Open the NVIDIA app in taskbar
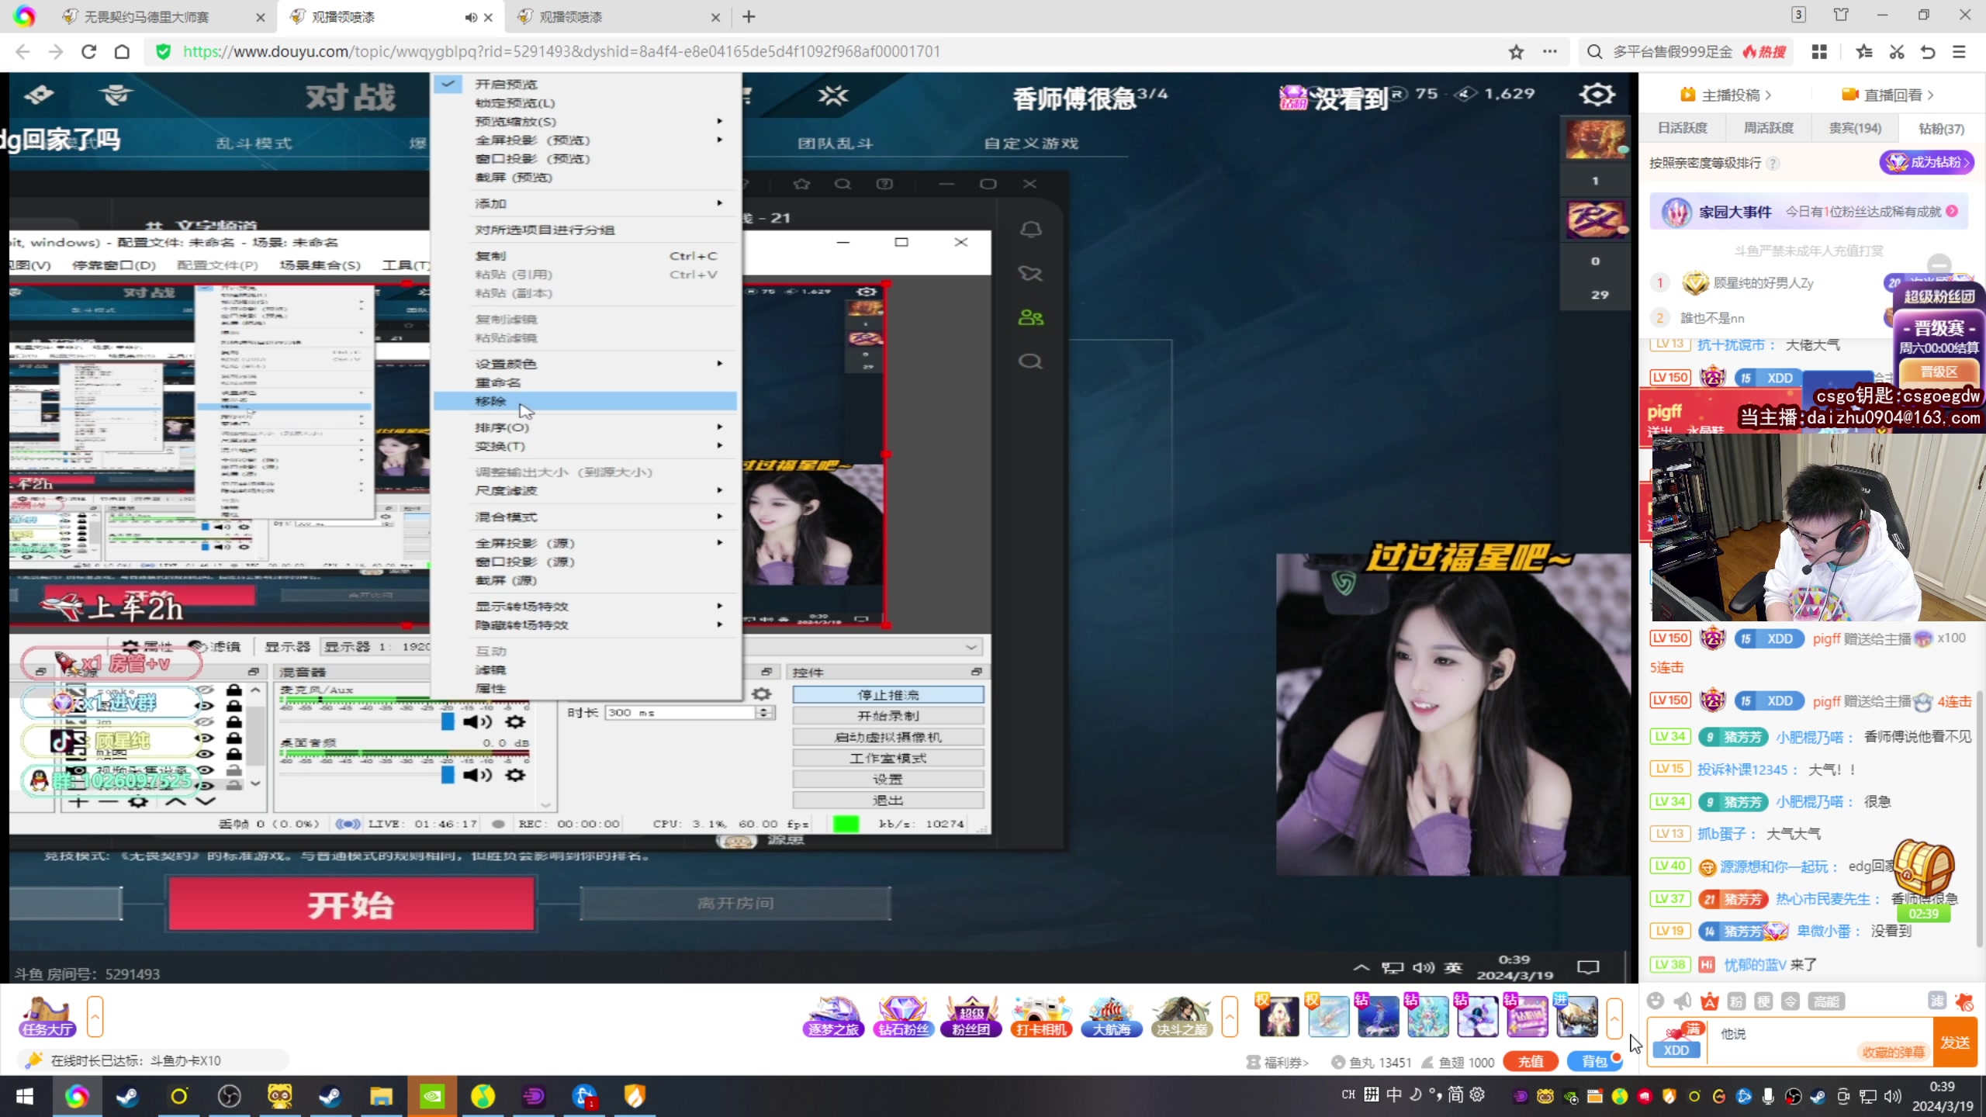The image size is (1986, 1117). tap(432, 1095)
